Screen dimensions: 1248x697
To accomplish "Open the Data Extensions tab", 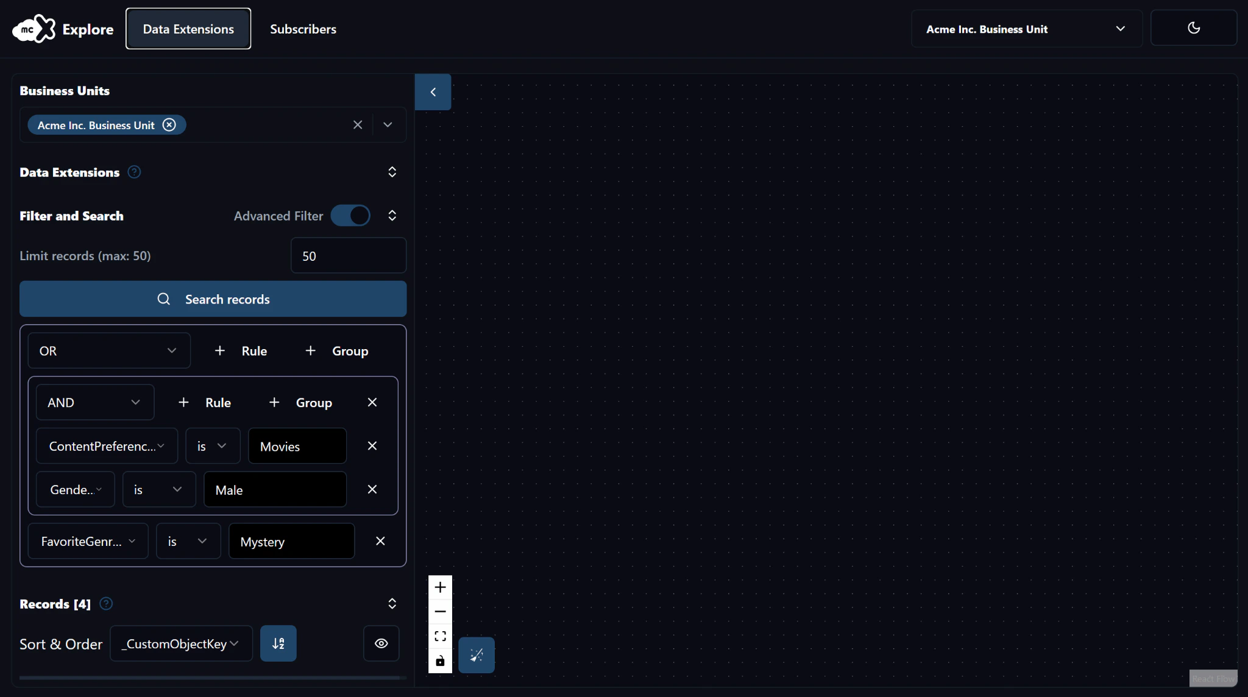I will coord(188,29).
